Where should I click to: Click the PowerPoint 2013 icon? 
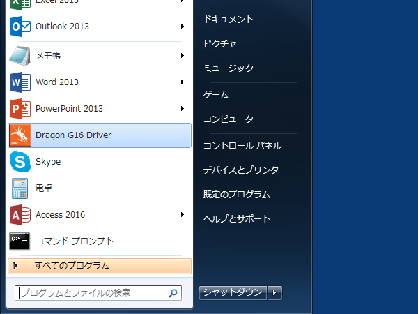coord(20,109)
